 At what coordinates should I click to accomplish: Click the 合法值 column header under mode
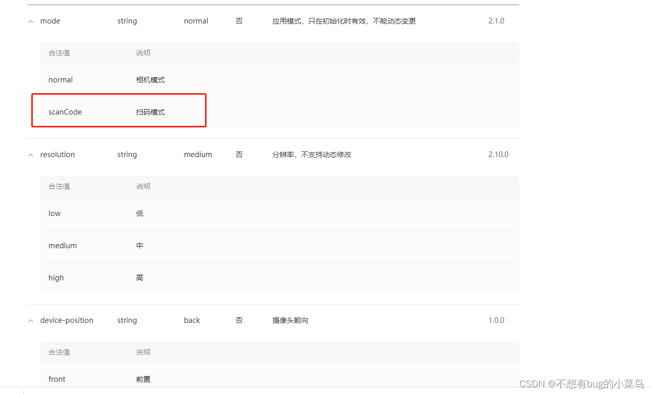point(58,53)
